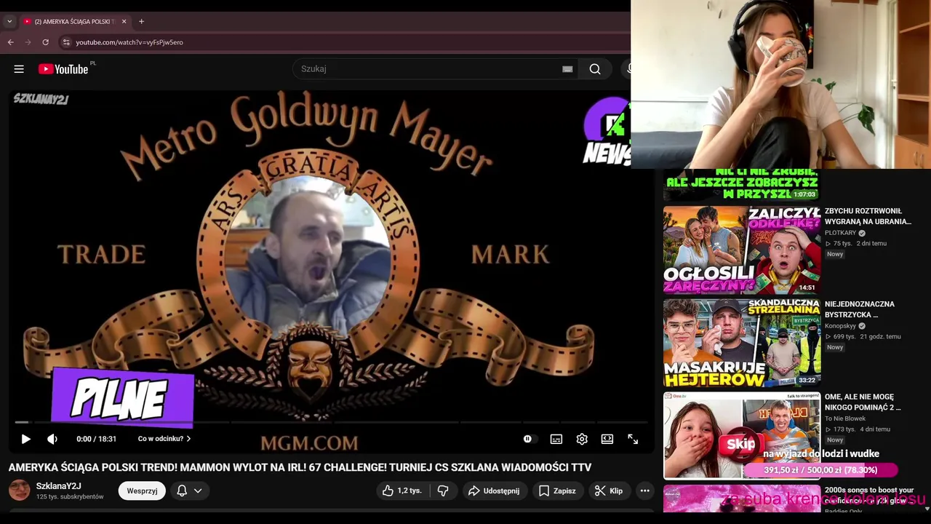Open the on-screen keyboard in the search box
This screenshot has width=931, height=524.
(x=567, y=69)
